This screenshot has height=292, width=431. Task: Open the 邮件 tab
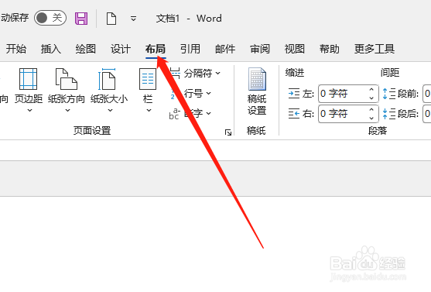click(225, 49)
